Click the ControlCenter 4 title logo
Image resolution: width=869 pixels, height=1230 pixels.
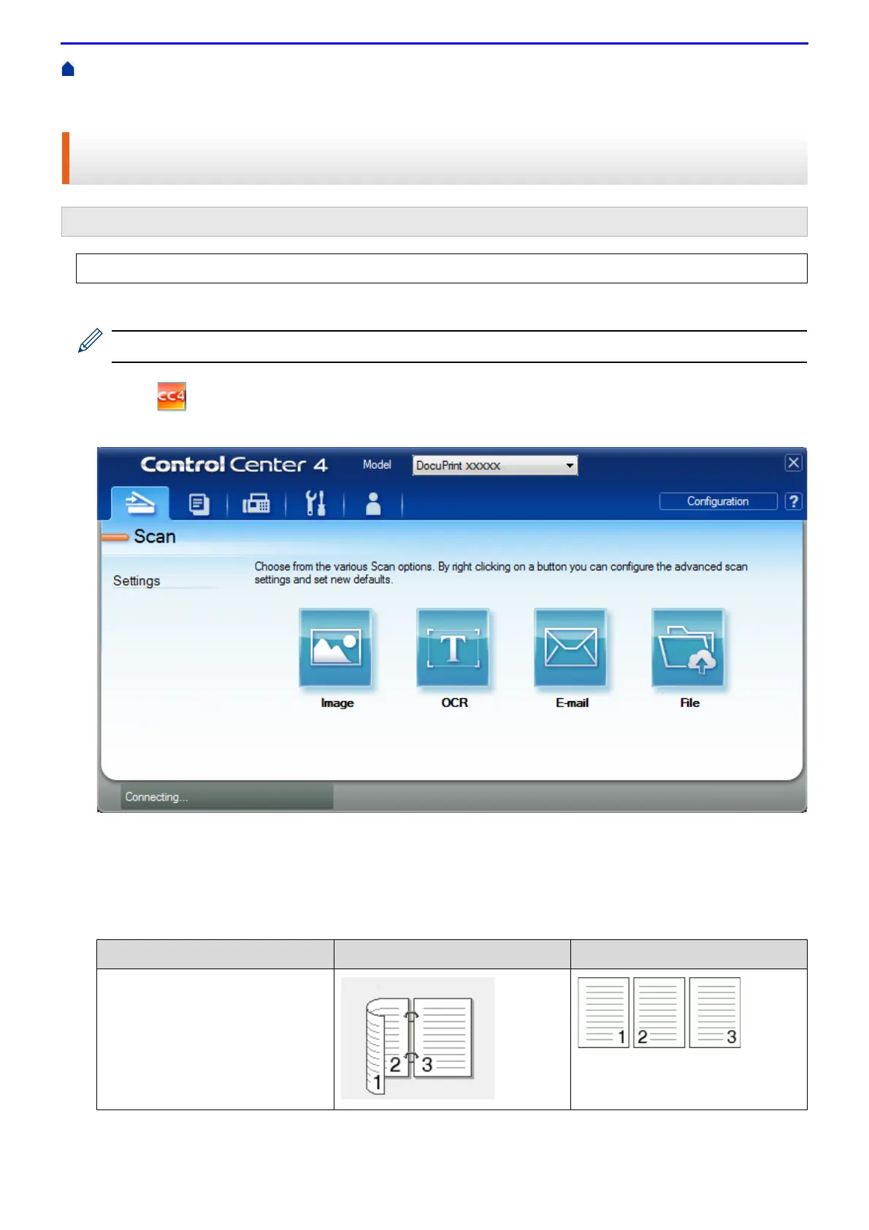[x=234, y=465]
